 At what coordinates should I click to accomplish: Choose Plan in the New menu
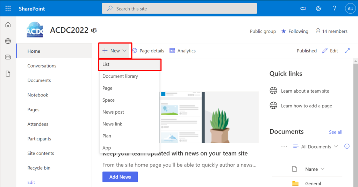(x=130, y=136)
